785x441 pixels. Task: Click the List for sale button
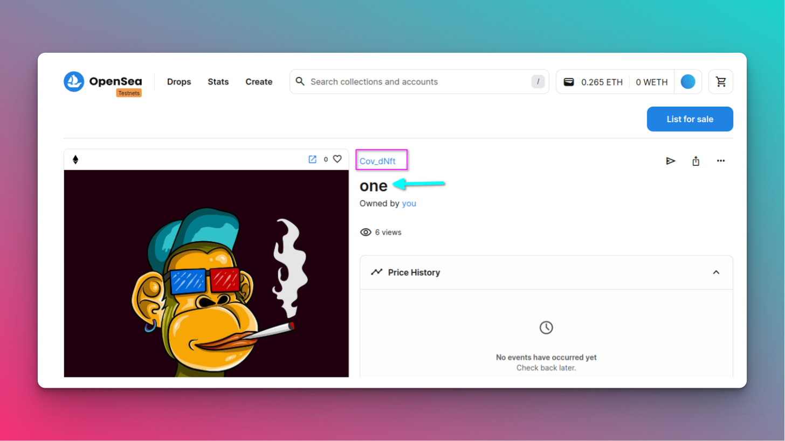(690, 119)
